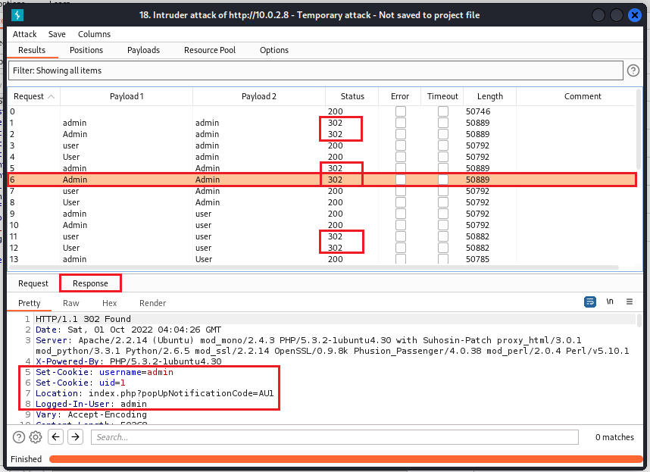
Task: Tick the Error checkbox in request 3 row
Action: pos(401,145)
